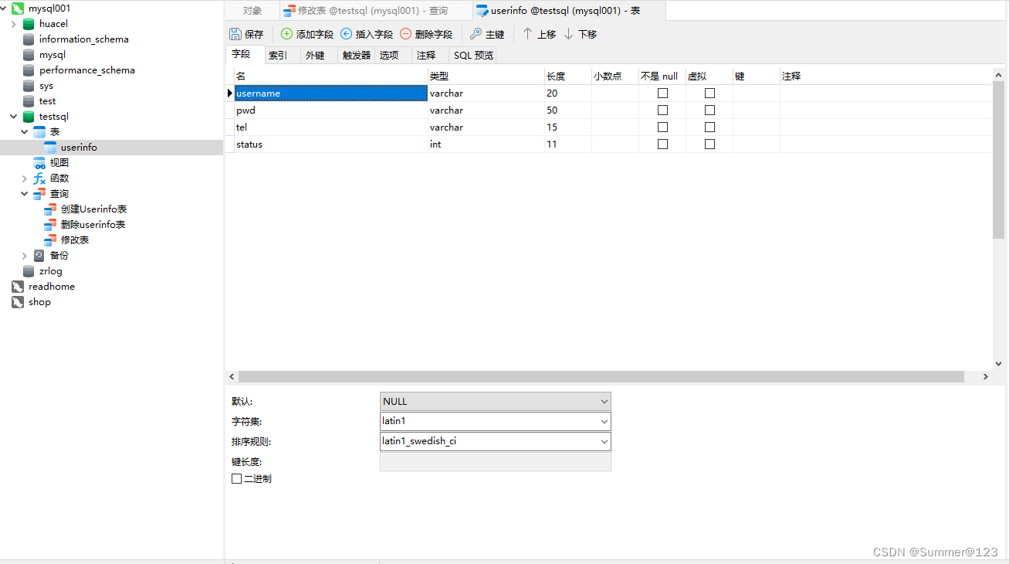Screen dimensions: 1009x564
Task: Check 'Not null' for username field
Action: (662, 93)
